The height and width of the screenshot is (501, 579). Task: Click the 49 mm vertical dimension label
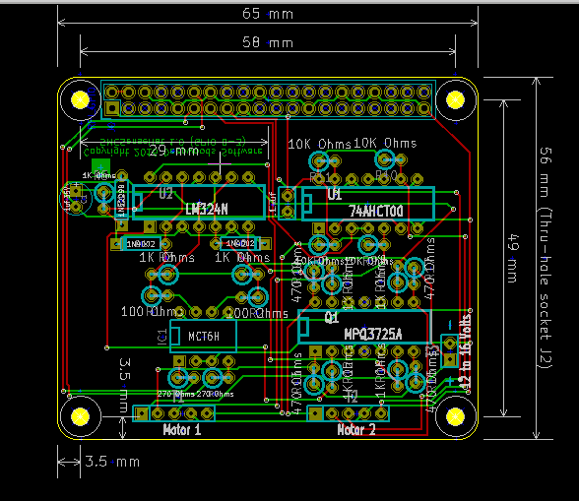[x=513, y=258]
